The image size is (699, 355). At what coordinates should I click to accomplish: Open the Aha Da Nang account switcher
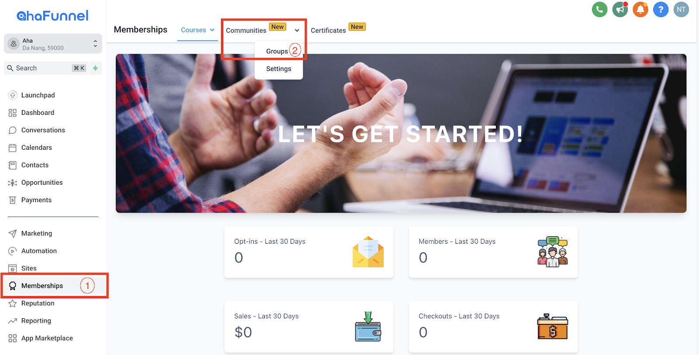[x=53, y=44]
